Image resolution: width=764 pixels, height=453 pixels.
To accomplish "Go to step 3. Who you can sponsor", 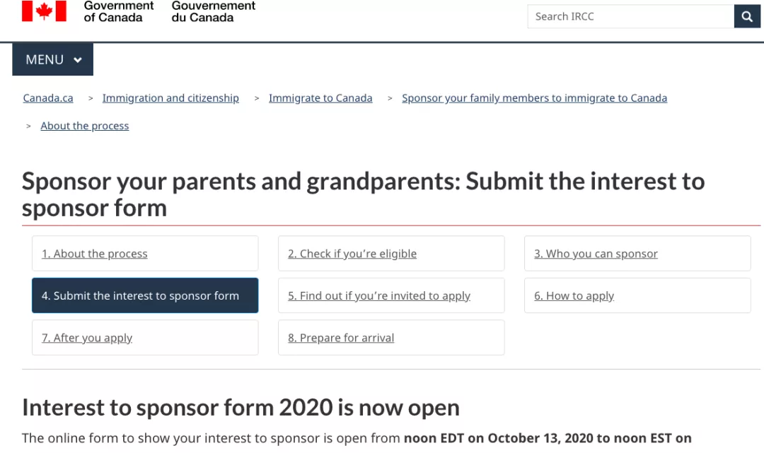I will click(596, 254).
